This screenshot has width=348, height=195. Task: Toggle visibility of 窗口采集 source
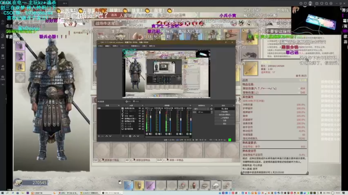140,123
